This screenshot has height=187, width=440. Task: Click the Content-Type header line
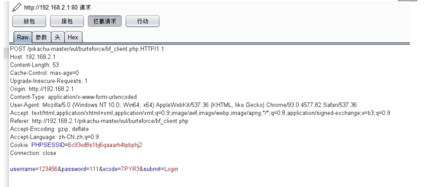[x=74, y=97]
